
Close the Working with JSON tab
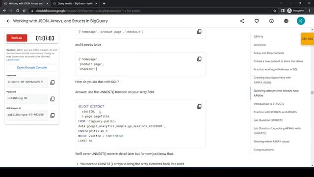point(47,3)
